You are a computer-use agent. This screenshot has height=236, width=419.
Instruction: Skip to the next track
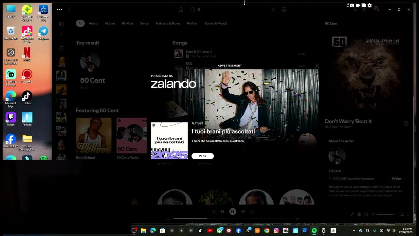click(x=243, y=212)
